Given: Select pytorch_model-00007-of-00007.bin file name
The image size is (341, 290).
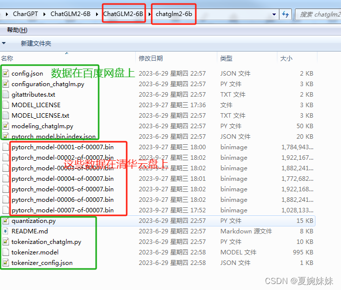Looking at the screenshot, I should tap(63, 210).
